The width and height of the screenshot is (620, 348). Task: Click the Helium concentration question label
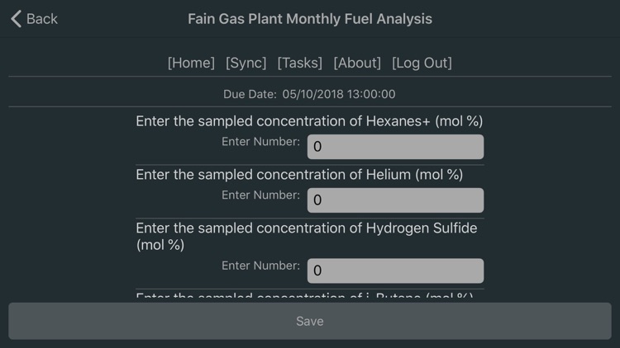tap(299, 175)
